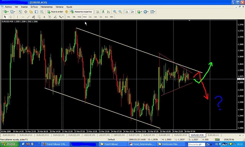
Task: Switch to the USDCHF,M5 chart tab
Action: pyautogui.click(x=89, y=135)
